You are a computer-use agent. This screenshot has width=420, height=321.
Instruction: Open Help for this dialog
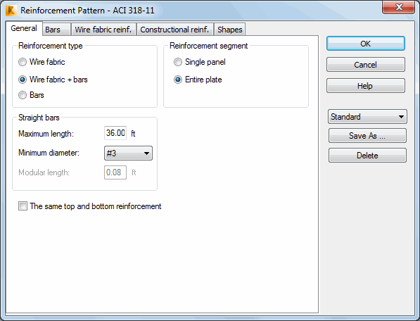[366, 86]
